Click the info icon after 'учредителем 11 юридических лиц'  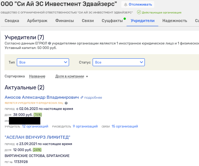tap(66, 103)
